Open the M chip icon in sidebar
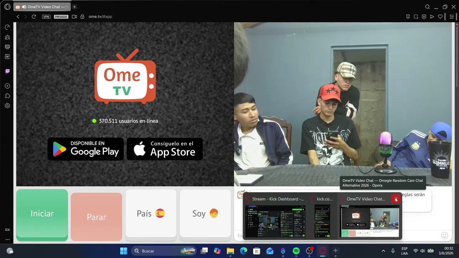This screenshot has height=258, width=459. coord(7,57)
